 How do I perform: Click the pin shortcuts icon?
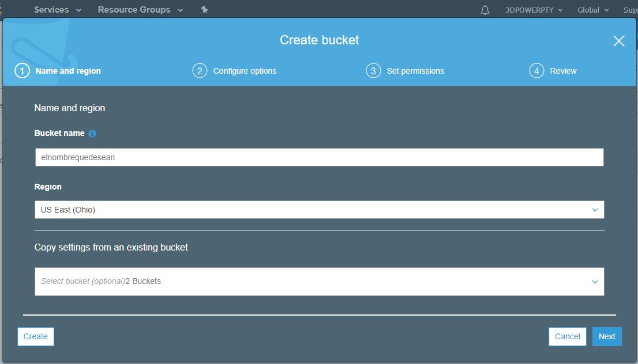(205, 10)
